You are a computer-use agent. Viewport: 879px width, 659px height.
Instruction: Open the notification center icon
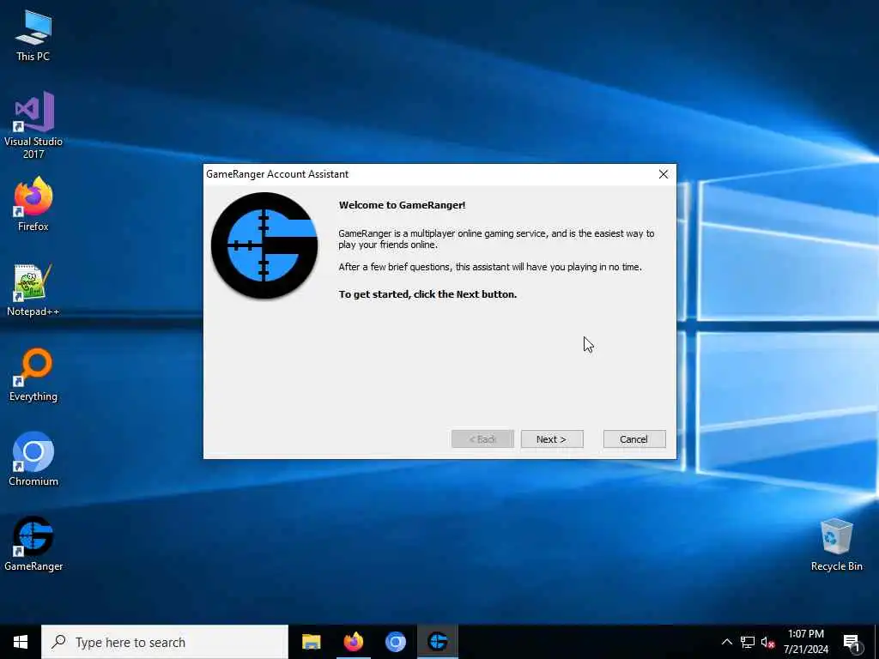coord(852,642)
